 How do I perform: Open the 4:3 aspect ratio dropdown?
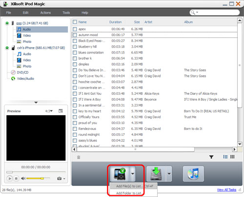pyautogui.click(x=49, y=111)
